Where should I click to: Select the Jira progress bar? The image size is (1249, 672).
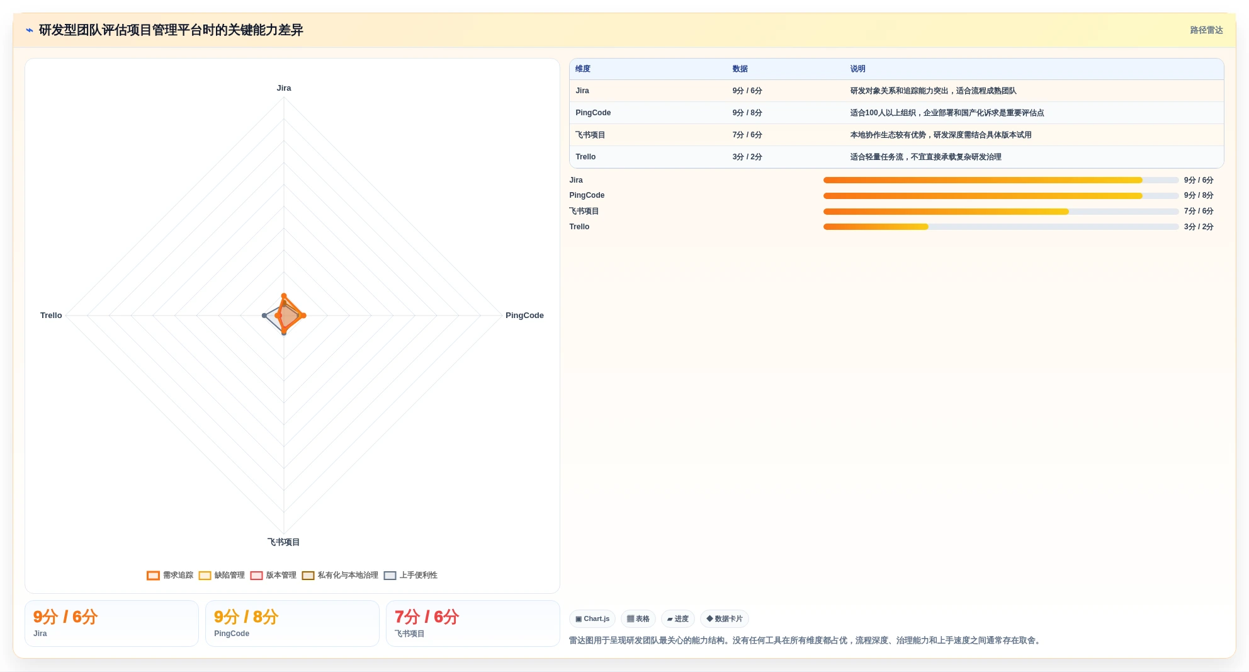tap(1001, 180)
